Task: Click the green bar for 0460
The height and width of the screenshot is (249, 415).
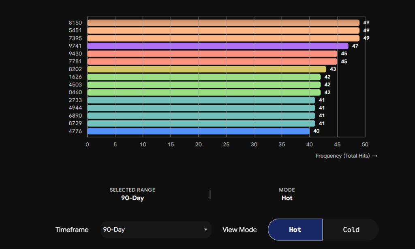Action: point(204,93)
